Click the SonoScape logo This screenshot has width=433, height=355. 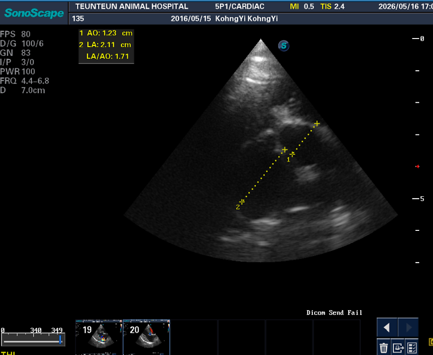34,13
